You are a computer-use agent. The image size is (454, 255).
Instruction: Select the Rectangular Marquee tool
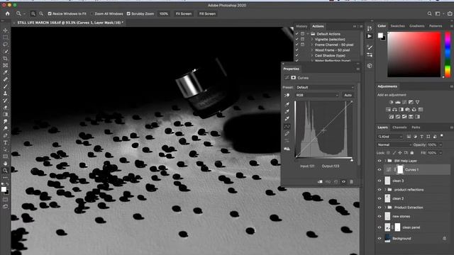5,38
